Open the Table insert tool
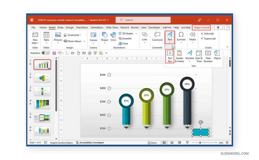The width and height of the screenshot is (259, 160). (x=46, y=38)
